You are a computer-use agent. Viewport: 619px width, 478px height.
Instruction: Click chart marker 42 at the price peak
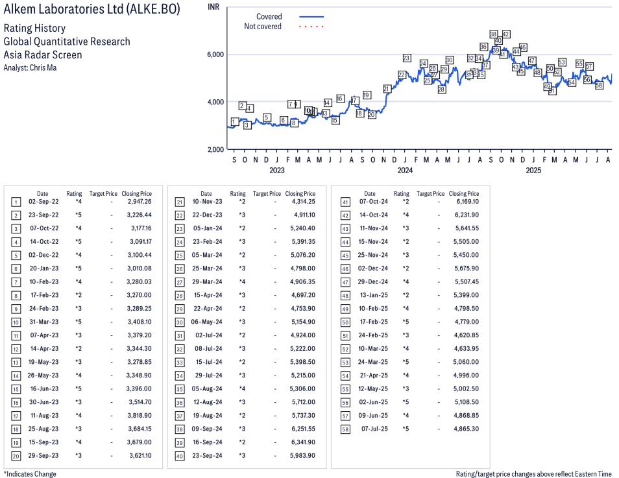(x=505, y=34)
